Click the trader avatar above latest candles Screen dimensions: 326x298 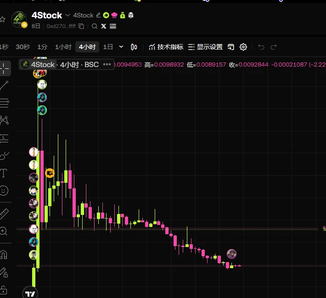pos(231,254)
